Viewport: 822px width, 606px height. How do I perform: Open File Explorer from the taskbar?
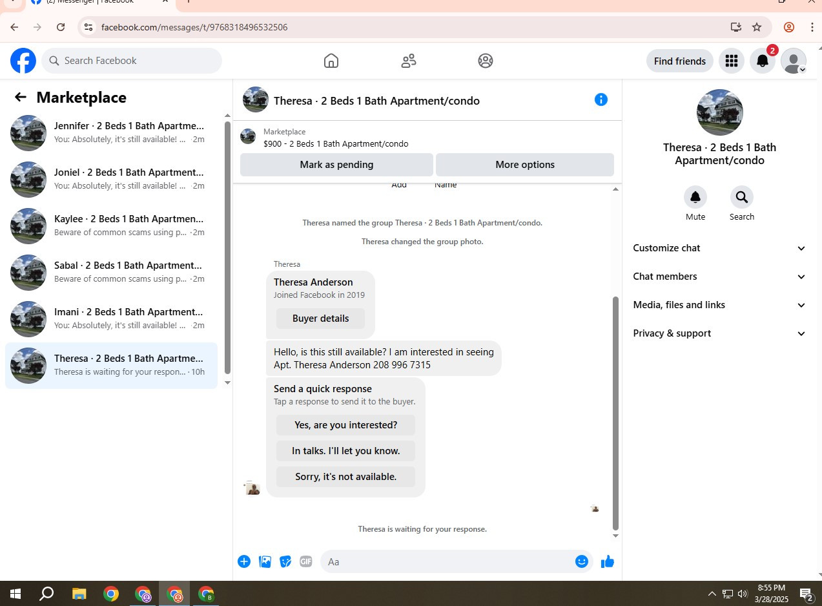click(x=79, y=594)
